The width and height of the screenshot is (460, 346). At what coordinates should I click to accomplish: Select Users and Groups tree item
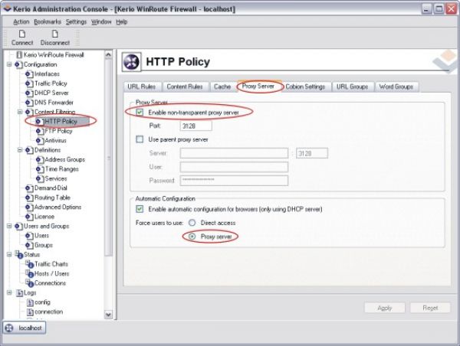click(x=46, y=226)
